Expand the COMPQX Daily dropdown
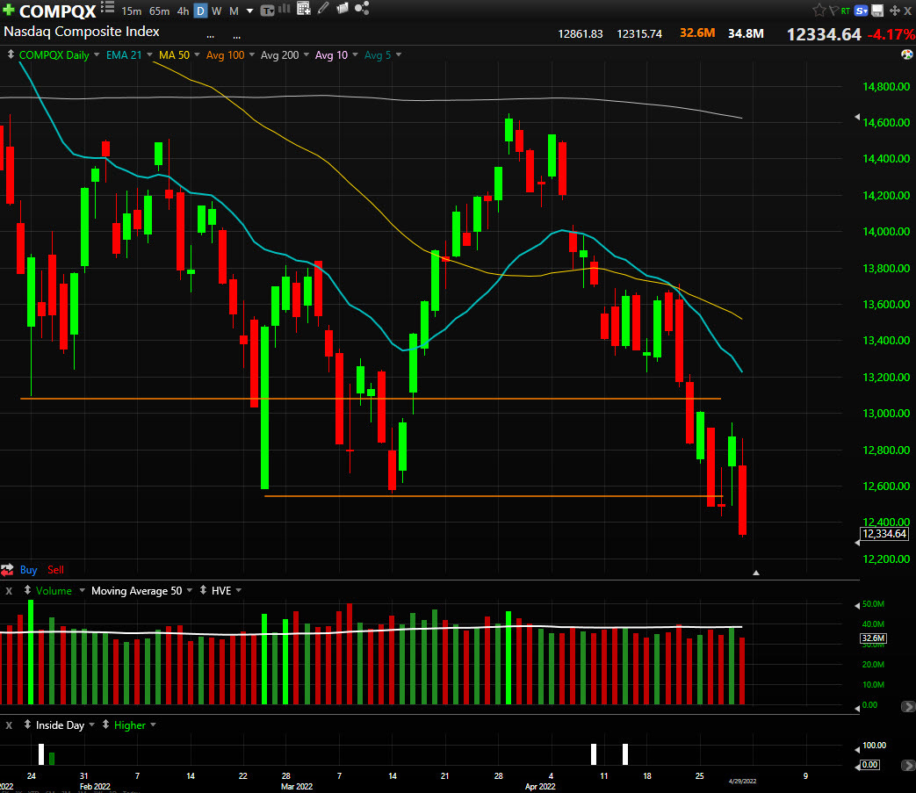The width and height of the screenshot is (916, 793). [x=97, y=55]
